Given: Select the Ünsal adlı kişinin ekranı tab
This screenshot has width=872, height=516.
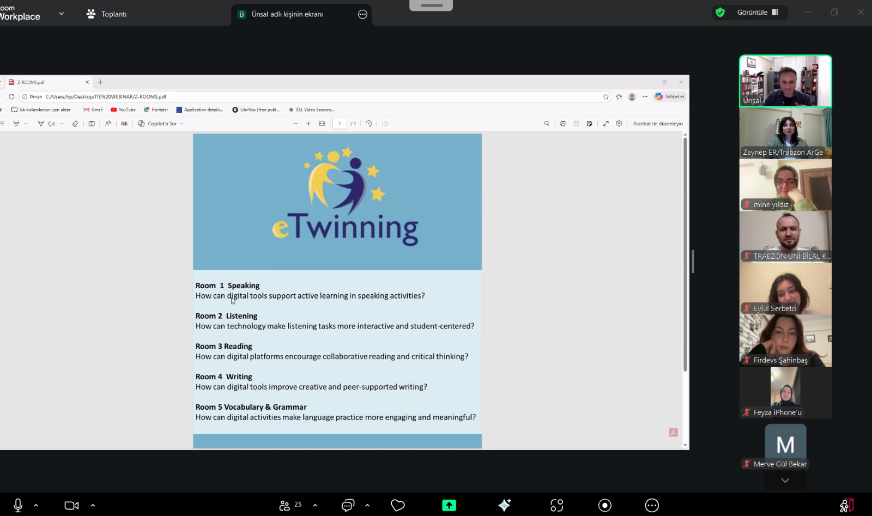Looking at the screenshot, I should 287,14.
